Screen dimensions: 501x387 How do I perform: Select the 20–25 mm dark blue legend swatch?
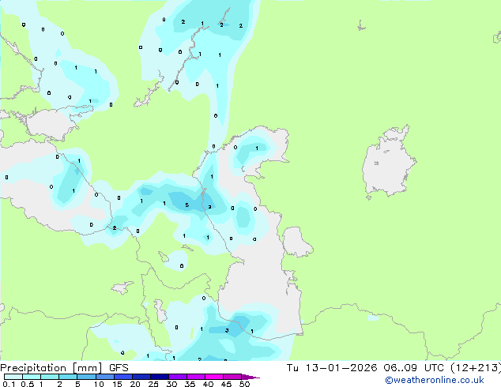pyautogui.click(x=141, y=377)
